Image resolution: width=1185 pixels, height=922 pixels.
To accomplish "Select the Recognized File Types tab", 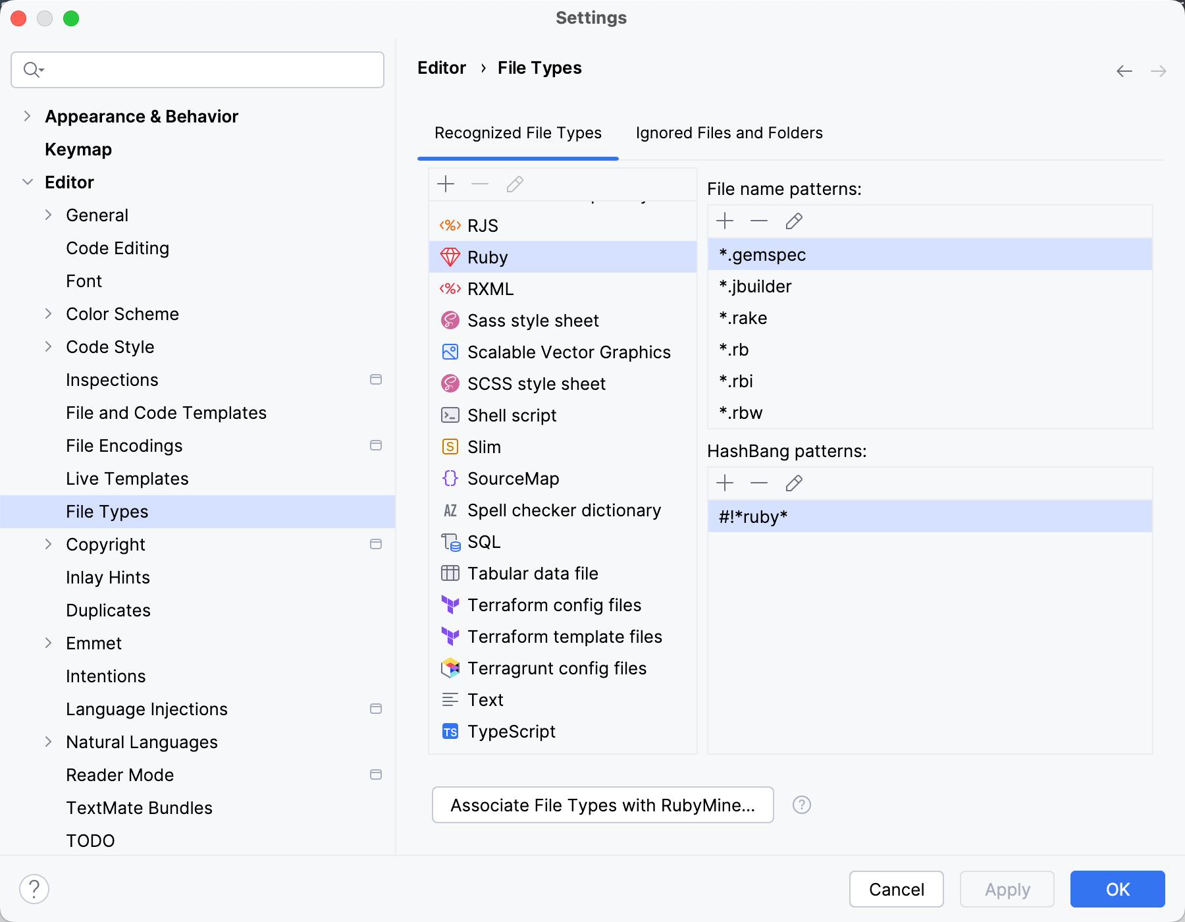I will tap(517, 132).
